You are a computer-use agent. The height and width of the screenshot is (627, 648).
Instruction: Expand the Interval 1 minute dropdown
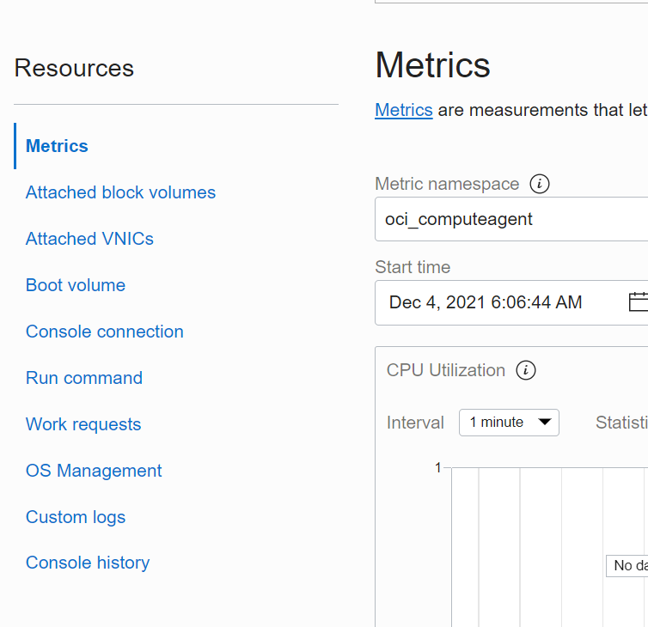coord(509,423)
